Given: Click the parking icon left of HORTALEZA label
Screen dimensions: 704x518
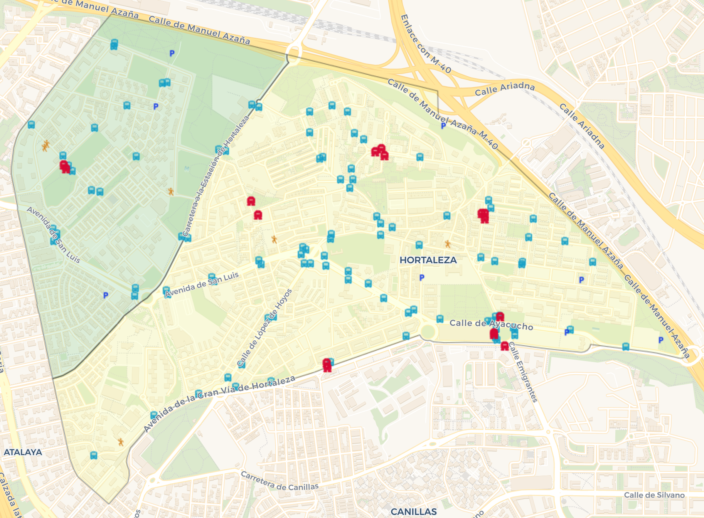Looking at the screenshot, I should 422,277.
